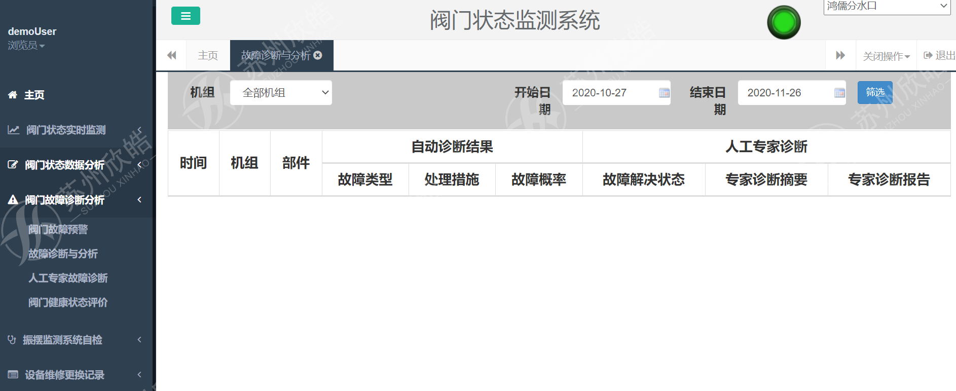Click the 阀门状态监测系统 page title
This screenshot has width=956, height=391.
515,20
